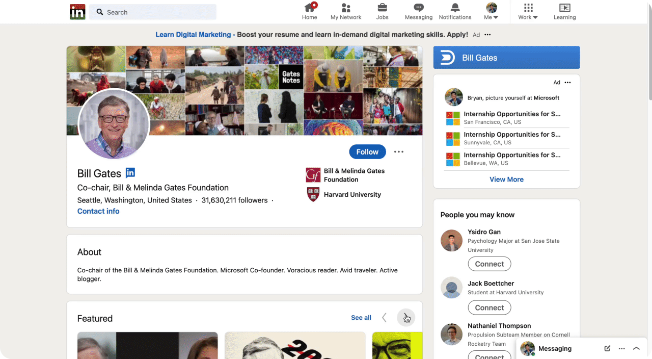Click the profile cover collage image
652x359 pixels.
pyautogui.click(x=244, y=90)
